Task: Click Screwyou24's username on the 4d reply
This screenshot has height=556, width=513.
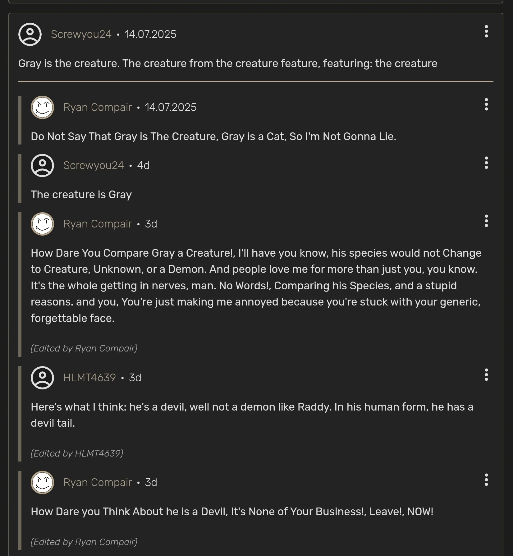Action: click(94, 165)
